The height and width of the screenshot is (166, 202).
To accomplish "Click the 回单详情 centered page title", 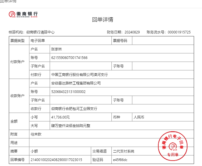I will (103, 20).
